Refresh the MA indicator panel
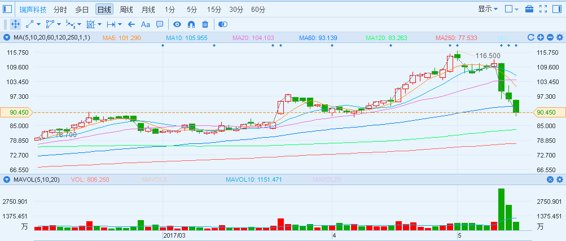Screen dimensions: 566x241 pyautogui.click(x=530, y=37)
